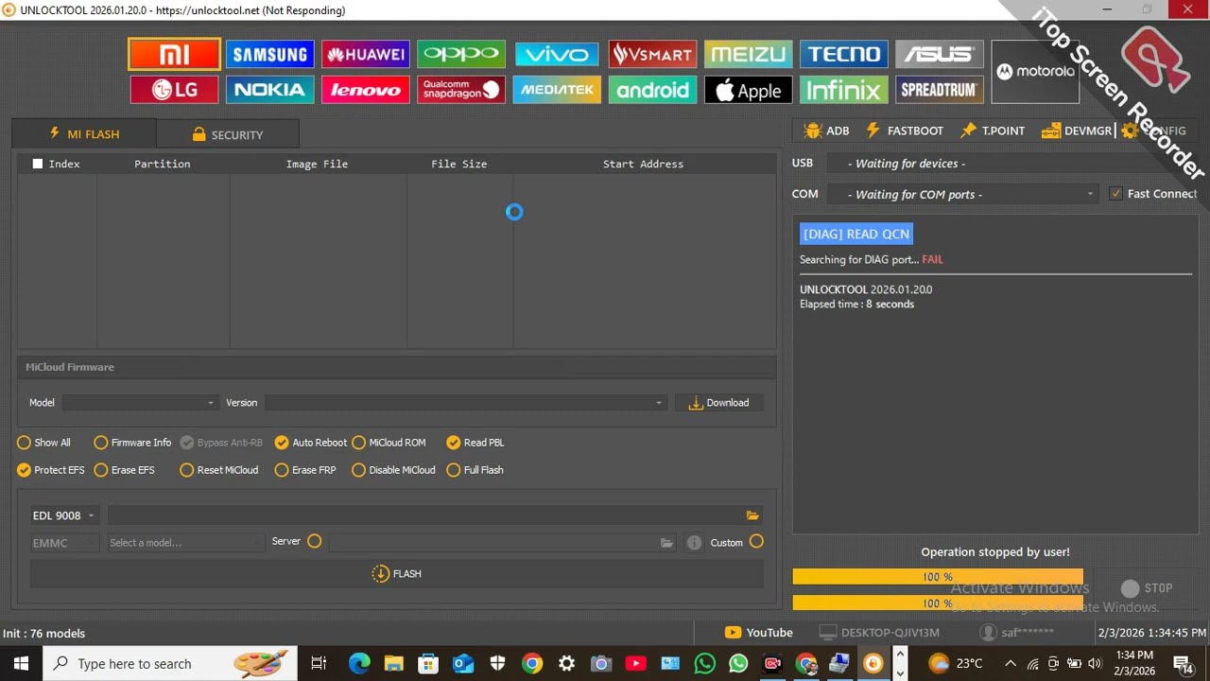1210x681 pixels.
Task: Expand the MiCloud Model dropdown
Action: [141, 403]
